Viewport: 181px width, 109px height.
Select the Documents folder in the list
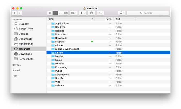pyautogui.click(x=108, y=34)
